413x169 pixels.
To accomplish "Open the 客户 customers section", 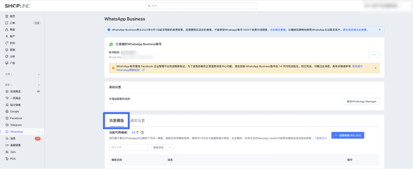I will [12, 36].
